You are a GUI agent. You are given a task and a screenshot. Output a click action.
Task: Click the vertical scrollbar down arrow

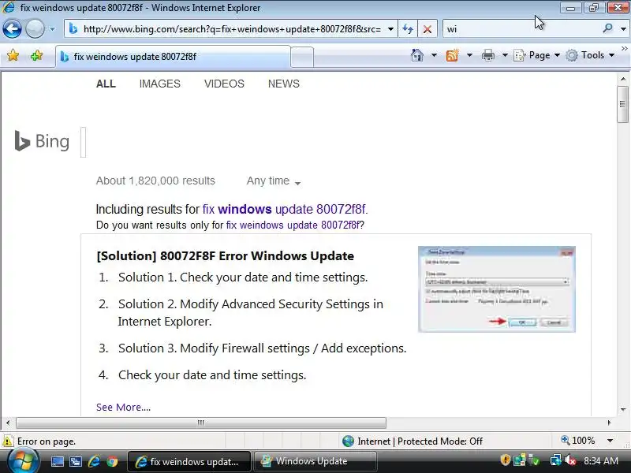[x=623, y=410]
